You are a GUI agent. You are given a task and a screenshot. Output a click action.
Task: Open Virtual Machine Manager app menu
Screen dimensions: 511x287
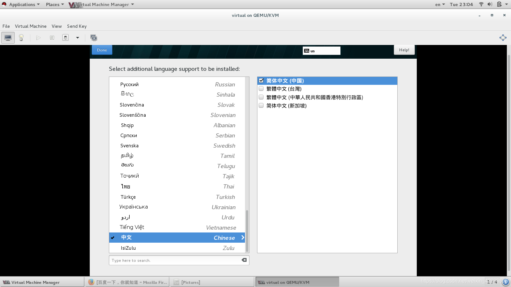point(102,4)
